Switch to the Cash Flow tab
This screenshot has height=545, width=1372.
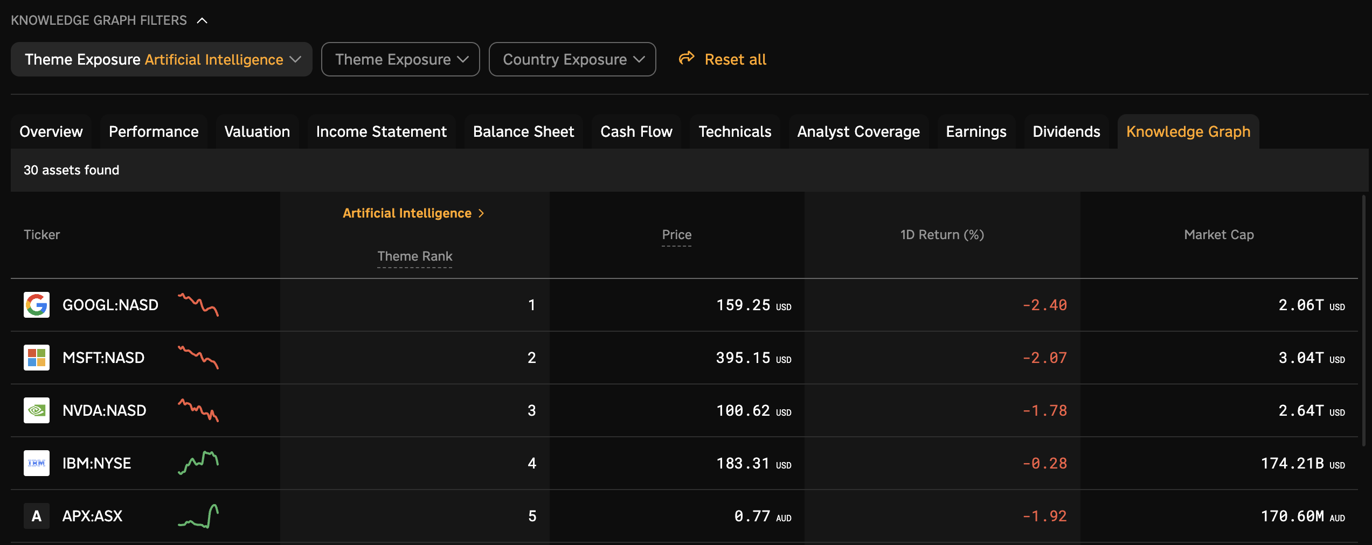pos(636,131)
